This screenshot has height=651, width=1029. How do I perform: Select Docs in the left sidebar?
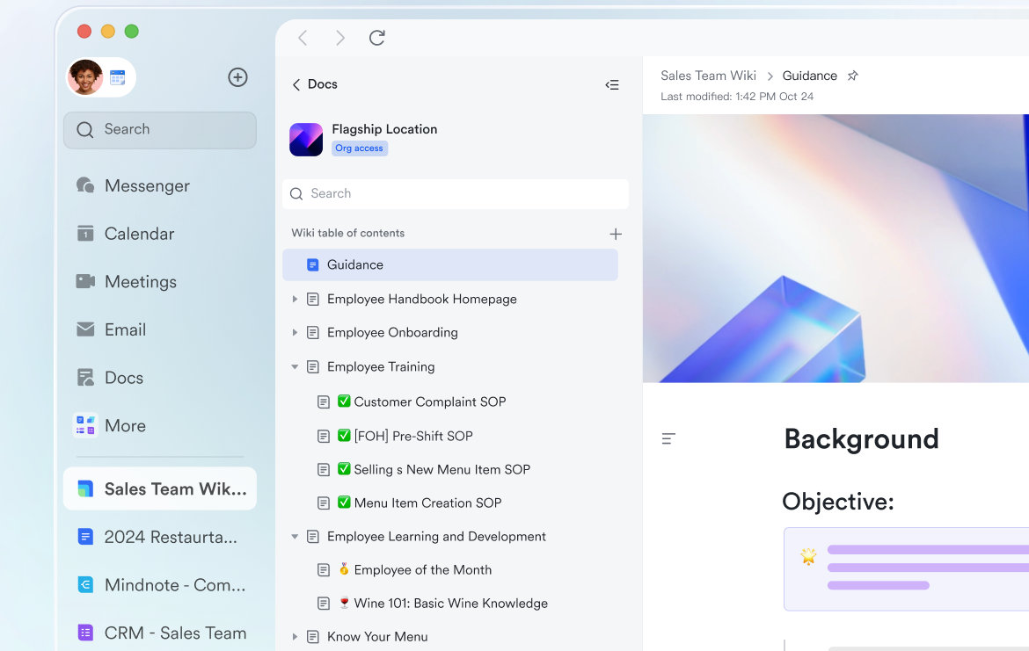[110, 378]
